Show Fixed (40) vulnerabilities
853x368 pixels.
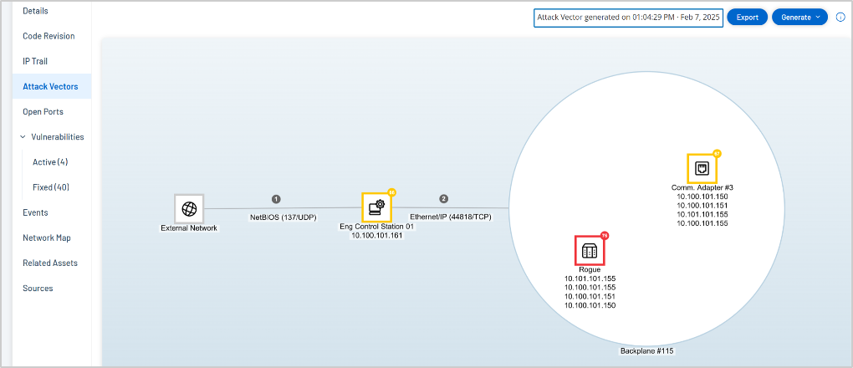click(x=51, y=187)
